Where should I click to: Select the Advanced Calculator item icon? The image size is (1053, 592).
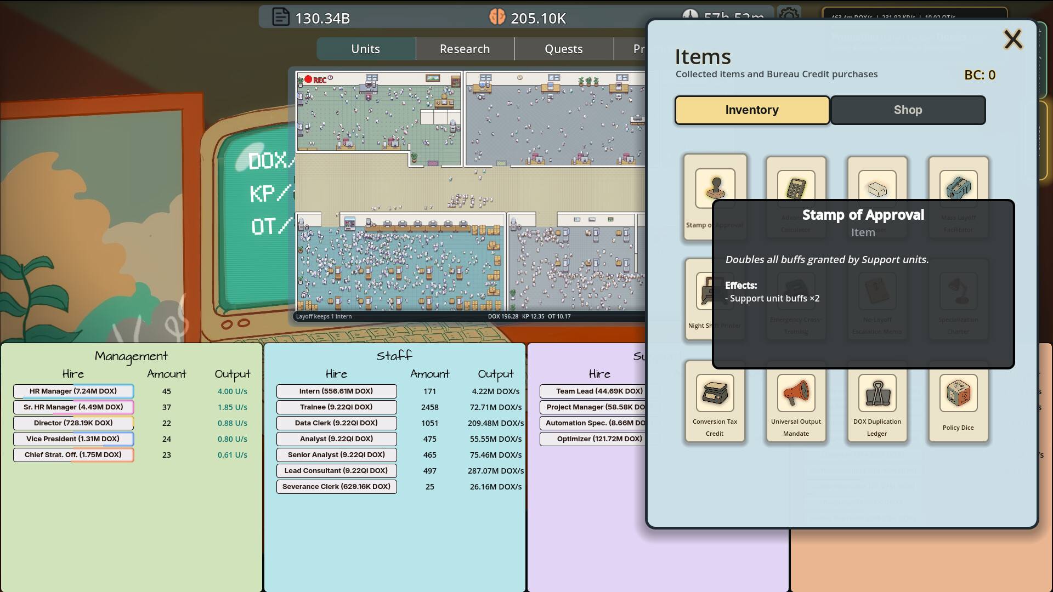[796, 186]
